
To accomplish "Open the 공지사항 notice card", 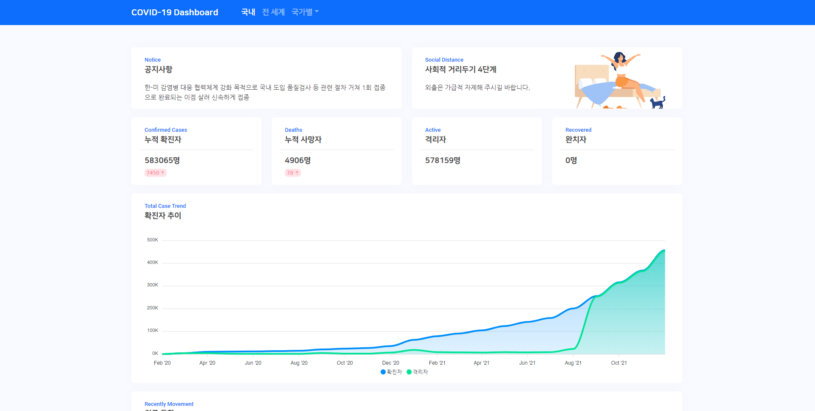I will pyautogui.click(x=267, y=78).
